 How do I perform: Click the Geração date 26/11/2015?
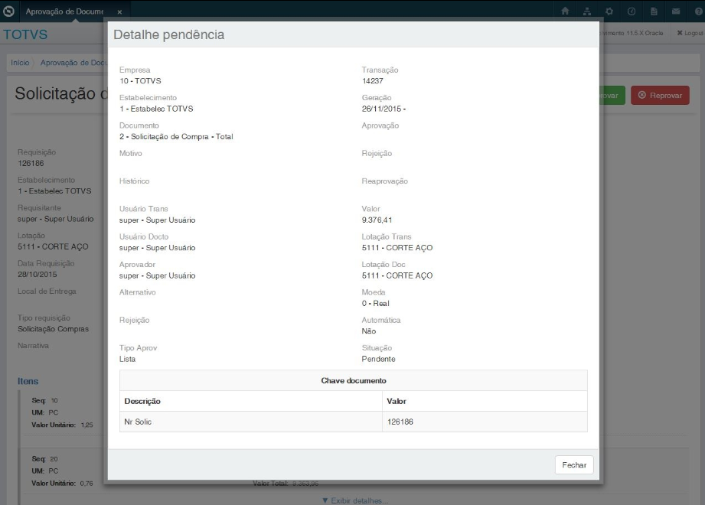384,109
